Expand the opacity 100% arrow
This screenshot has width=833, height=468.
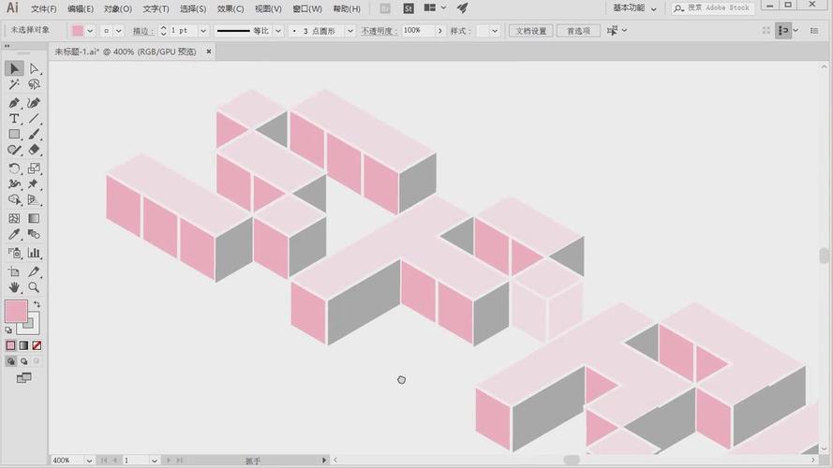tap(439, 31)
